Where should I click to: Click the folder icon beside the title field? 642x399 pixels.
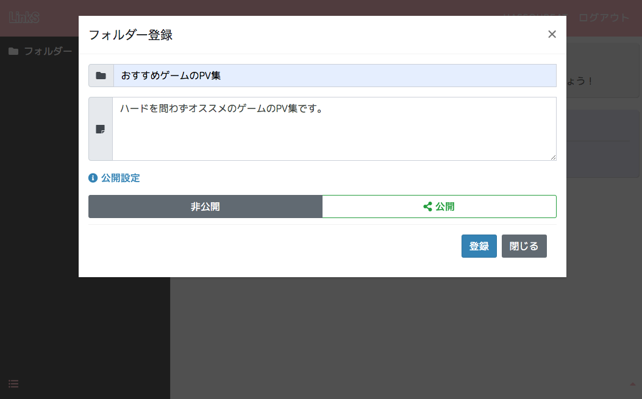(101, 75)
